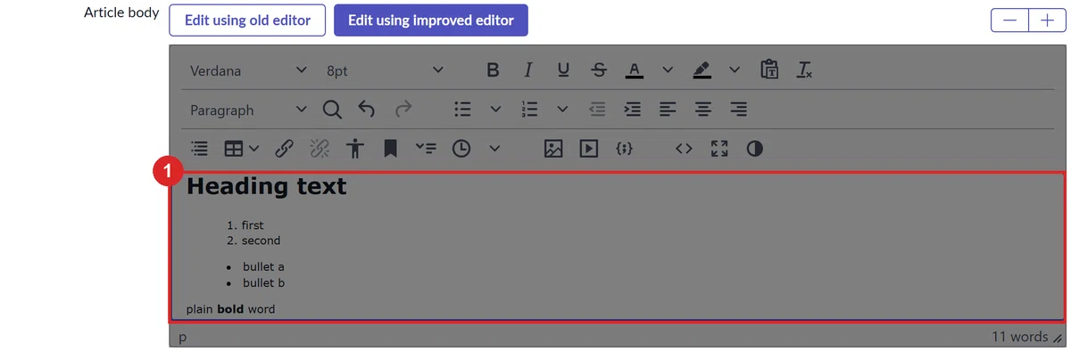Insert a bullet list
Viewport: 1071px width, 351px height.
click(x=462, y=110)
